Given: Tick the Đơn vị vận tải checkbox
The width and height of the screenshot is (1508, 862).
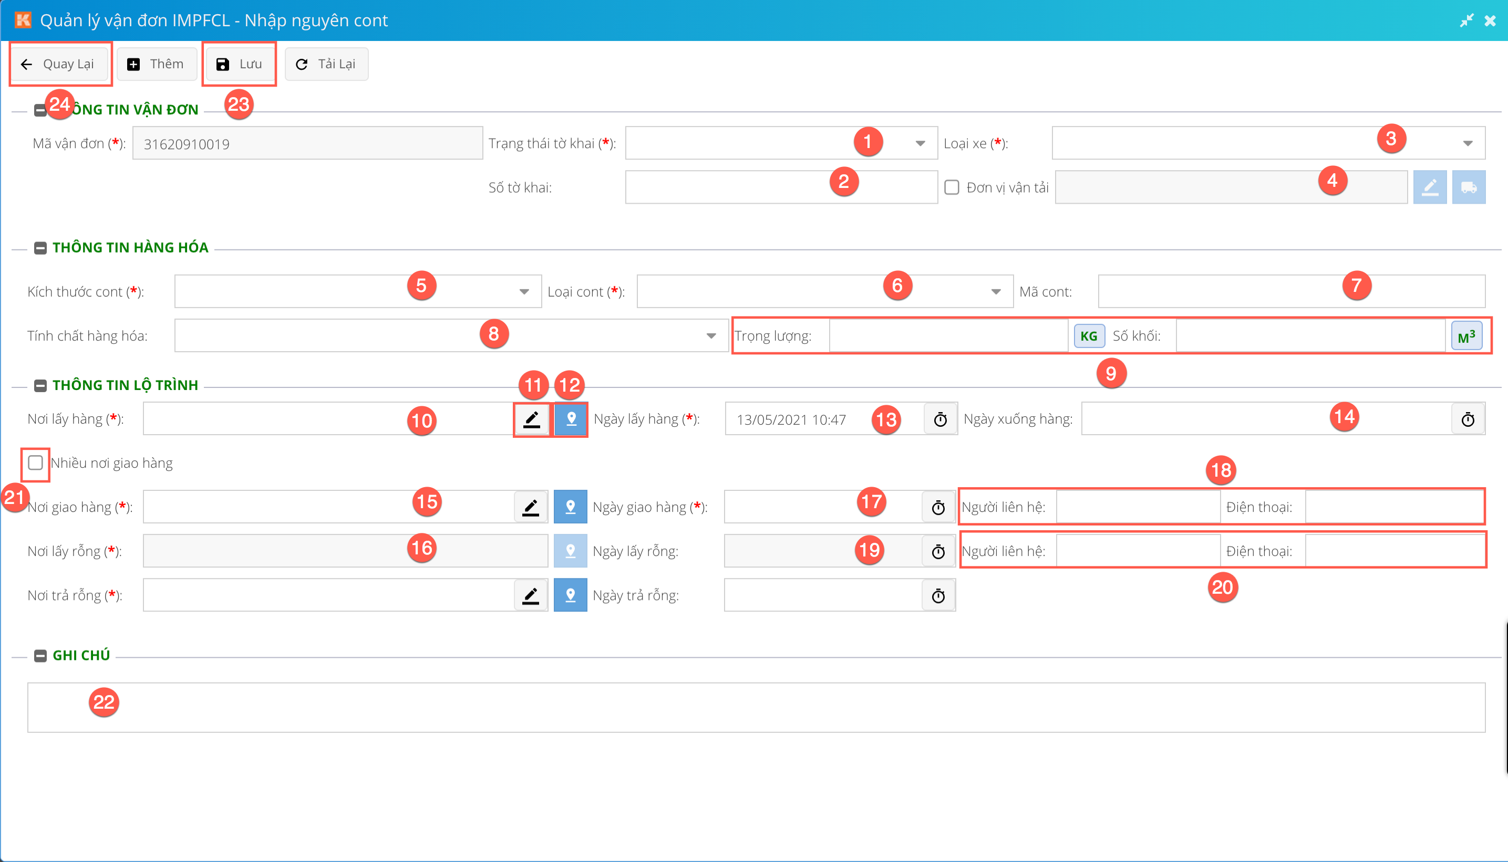Looking at the screenshot, I should [x=952, y=187].
